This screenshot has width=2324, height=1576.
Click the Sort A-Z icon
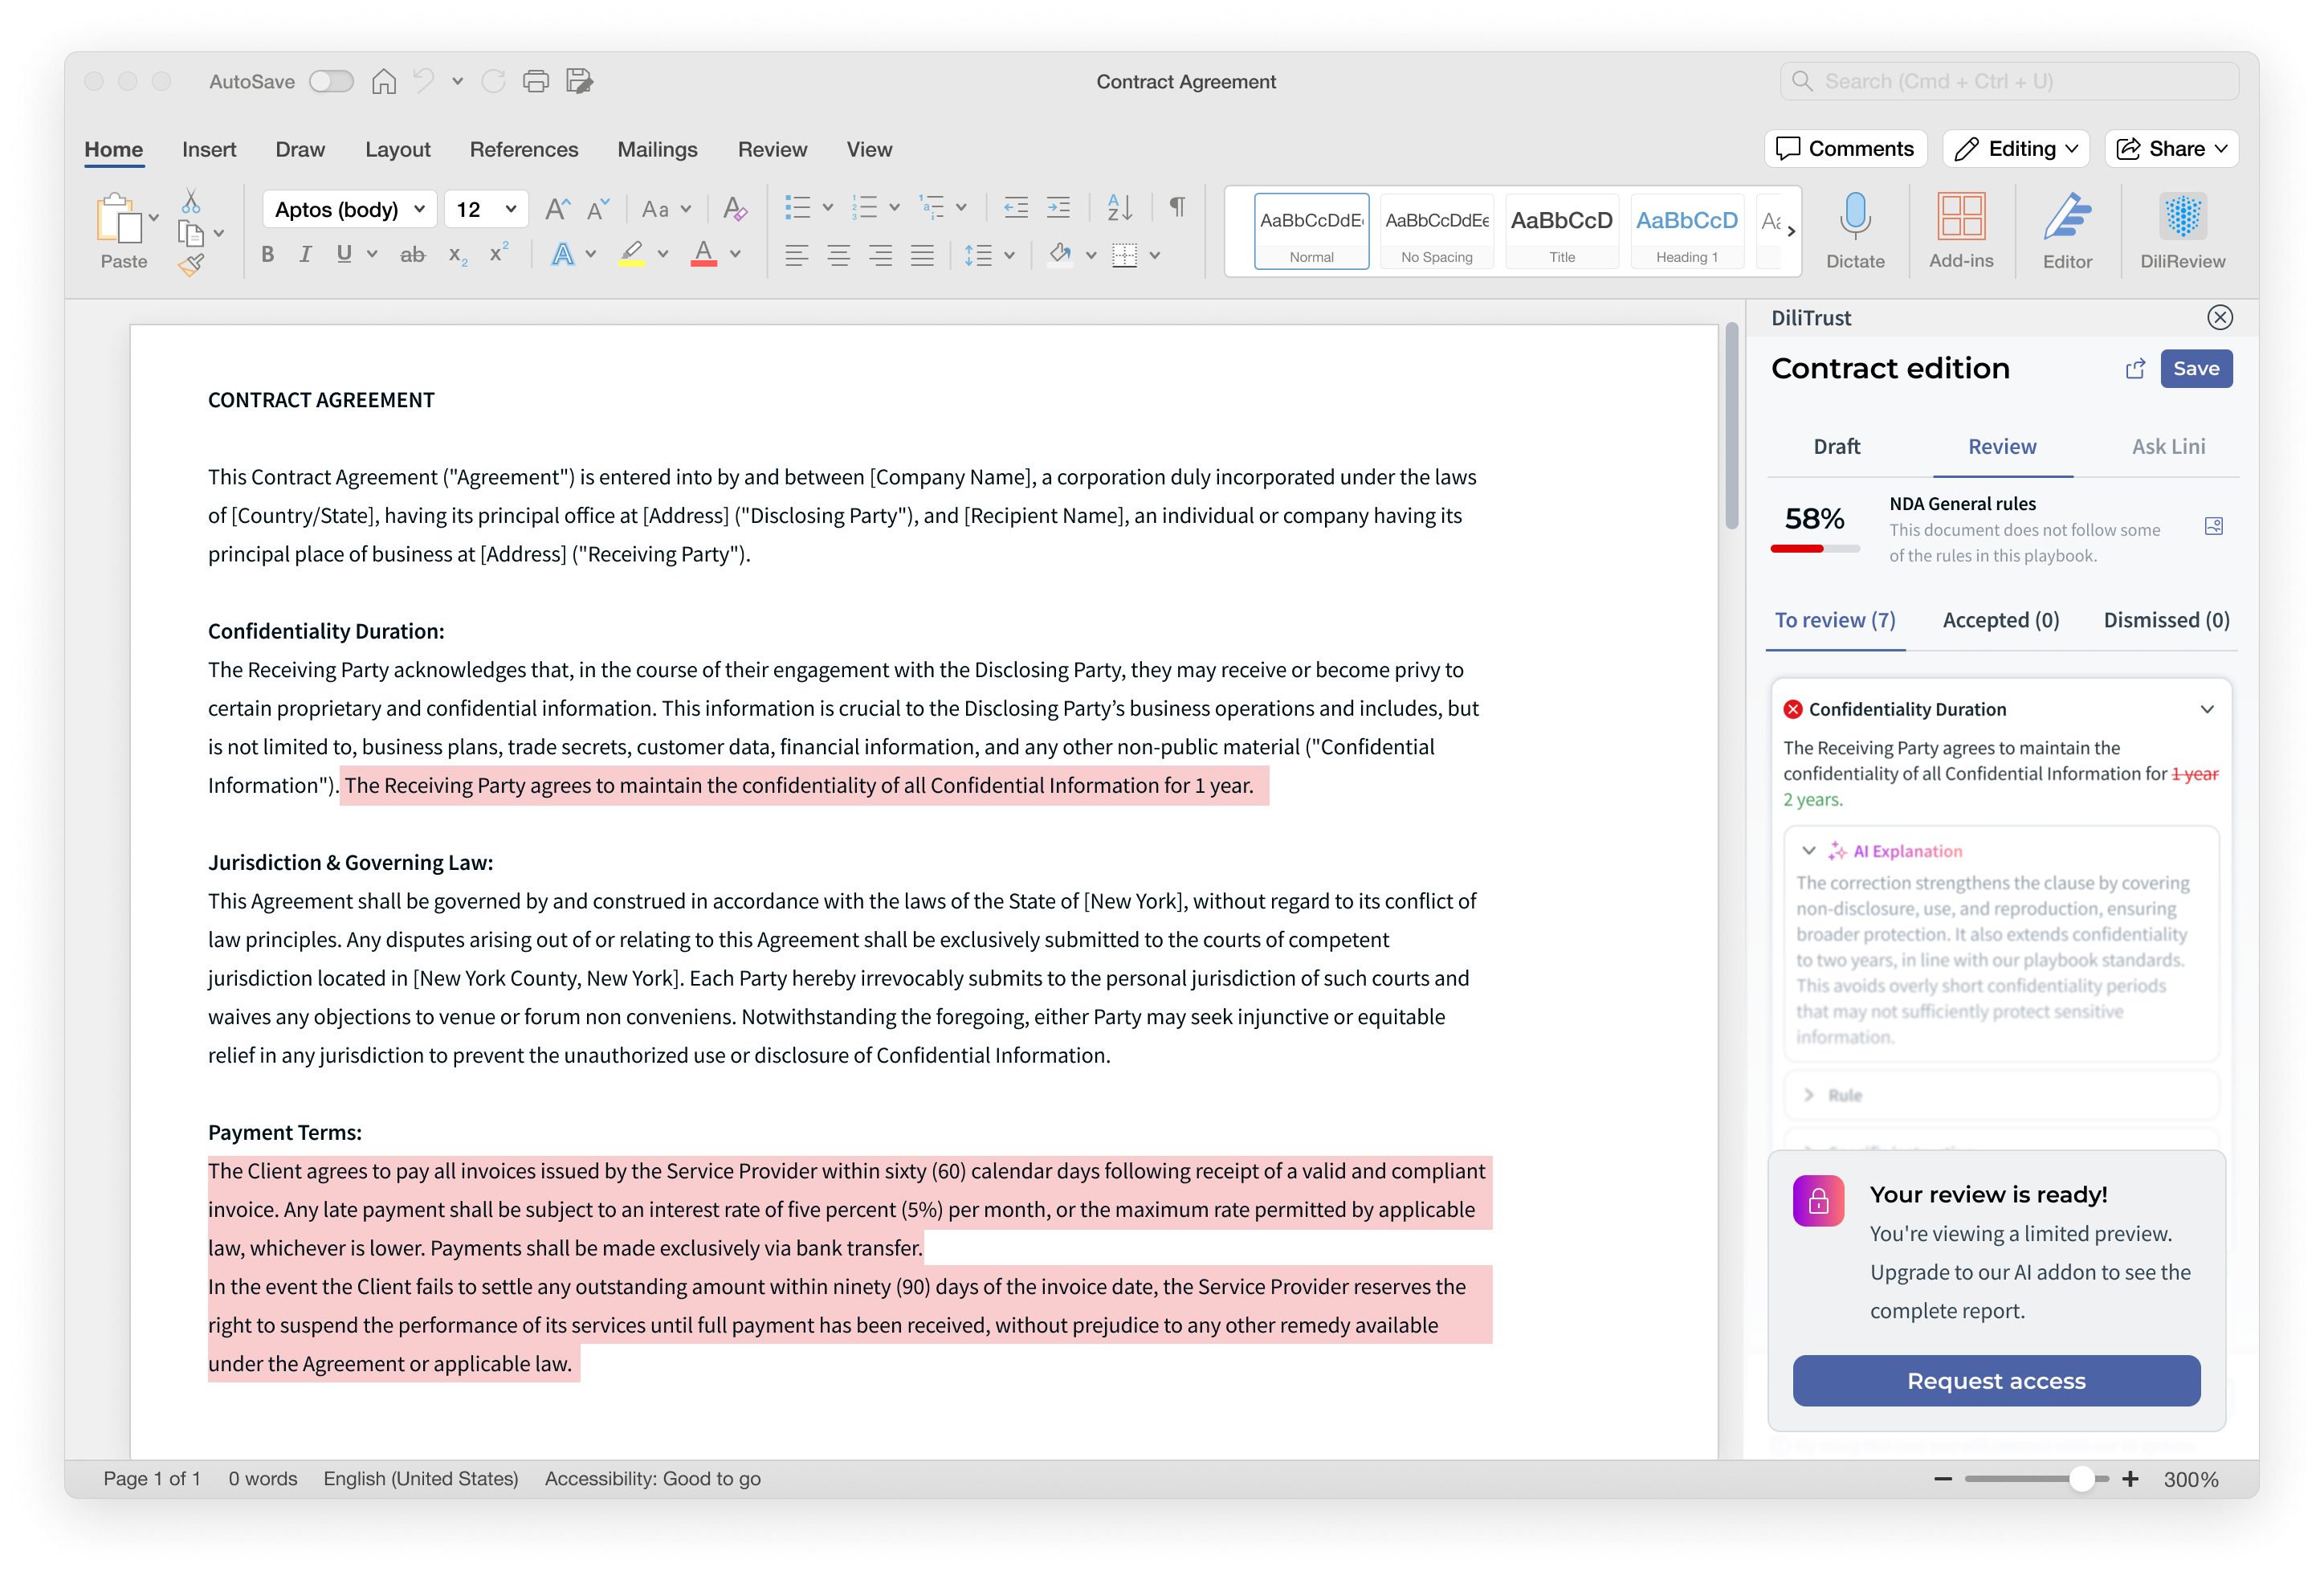1120,207
